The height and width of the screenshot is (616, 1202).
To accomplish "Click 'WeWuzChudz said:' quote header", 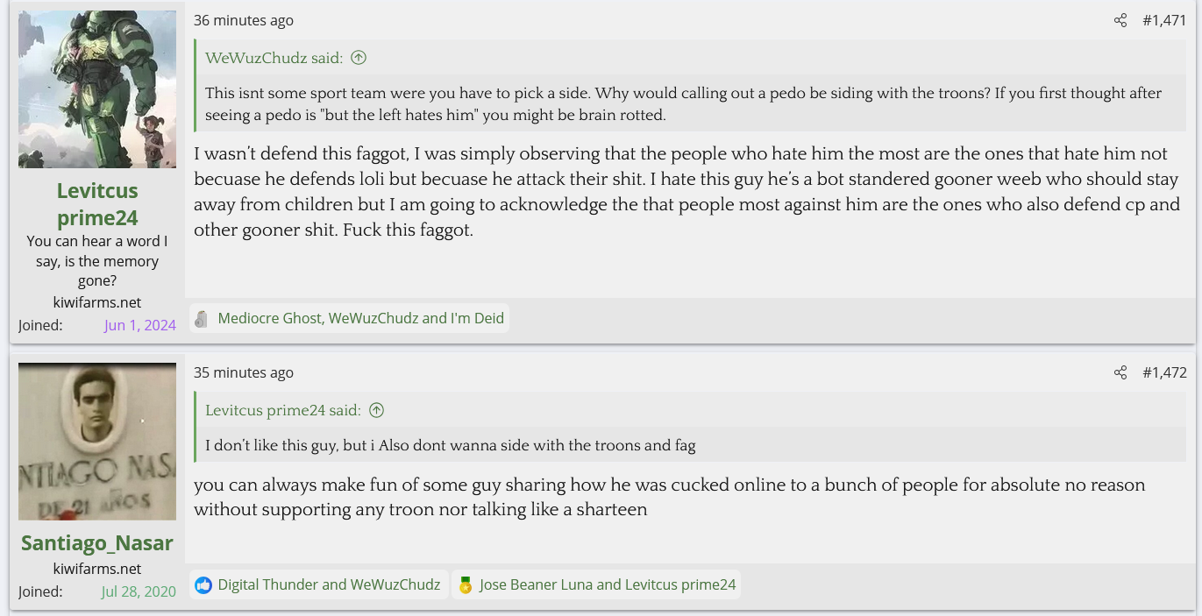I will tap(274, 58).
